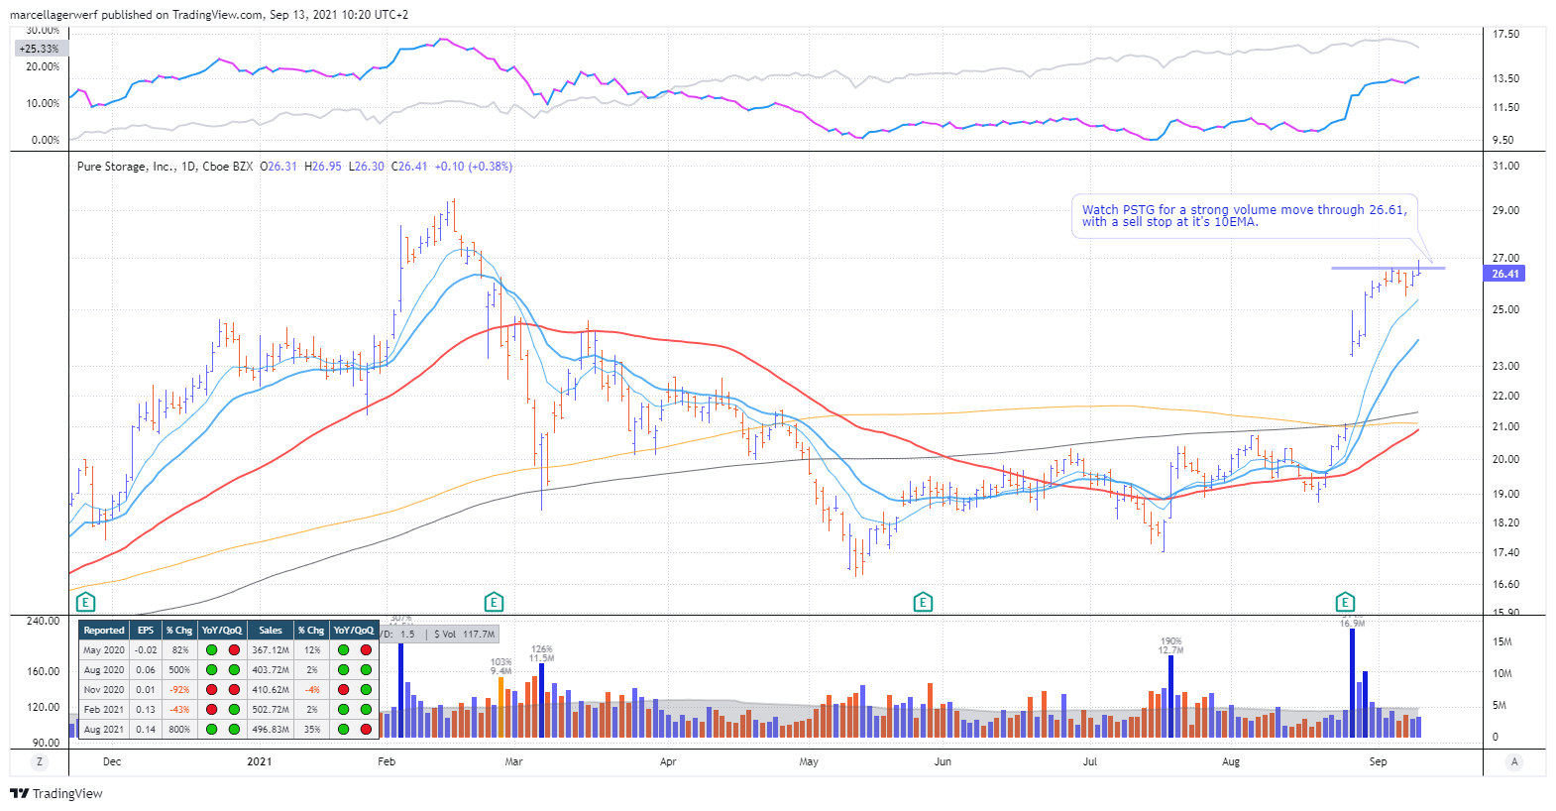Click the +25.33% indicator label
The image size is (1556, 811).
[40, 49]
